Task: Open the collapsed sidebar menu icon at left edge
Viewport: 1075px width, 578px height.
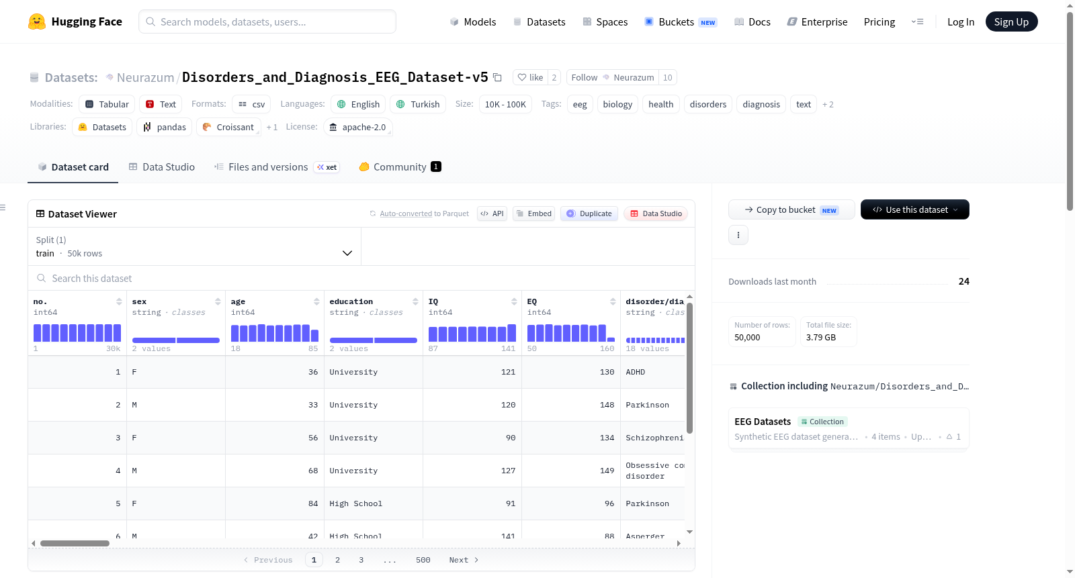Action: click(3, 207)
